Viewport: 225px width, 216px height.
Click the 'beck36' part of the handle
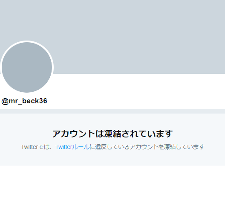35,101
